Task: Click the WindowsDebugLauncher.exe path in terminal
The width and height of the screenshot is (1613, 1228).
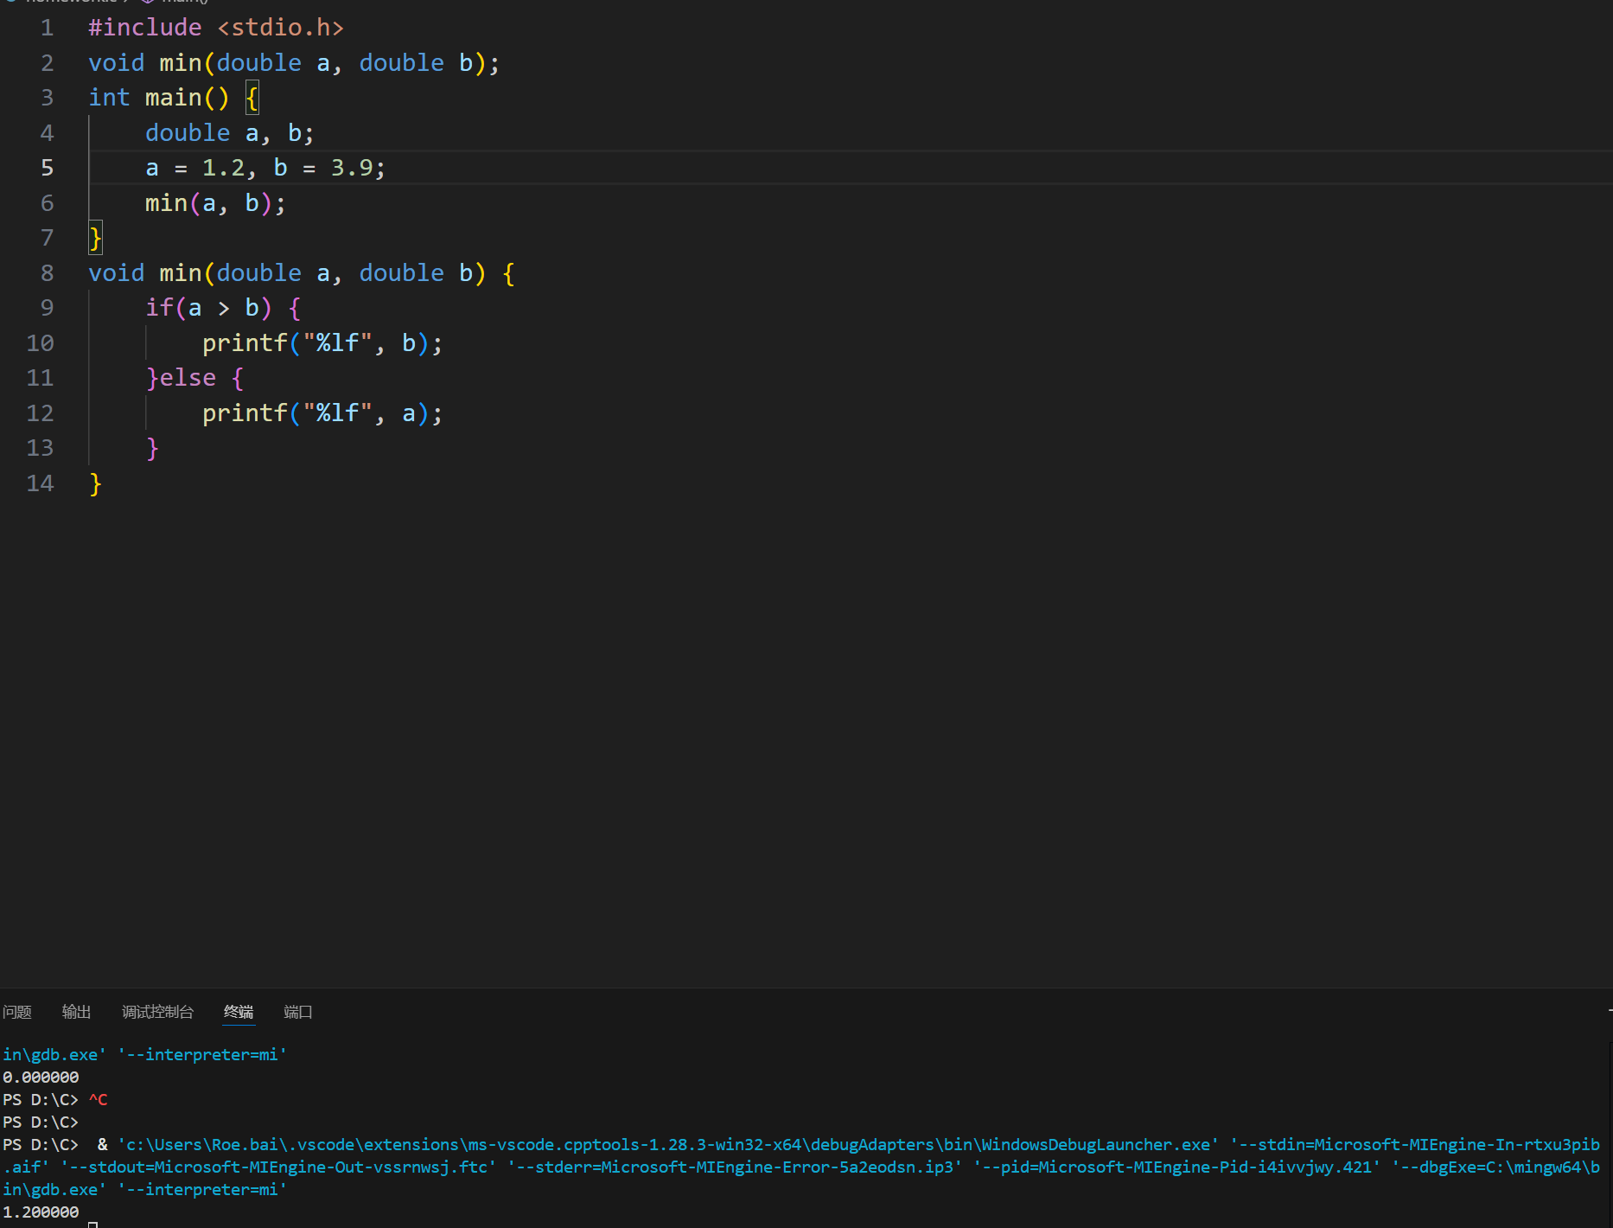Action: [668, 1144]
